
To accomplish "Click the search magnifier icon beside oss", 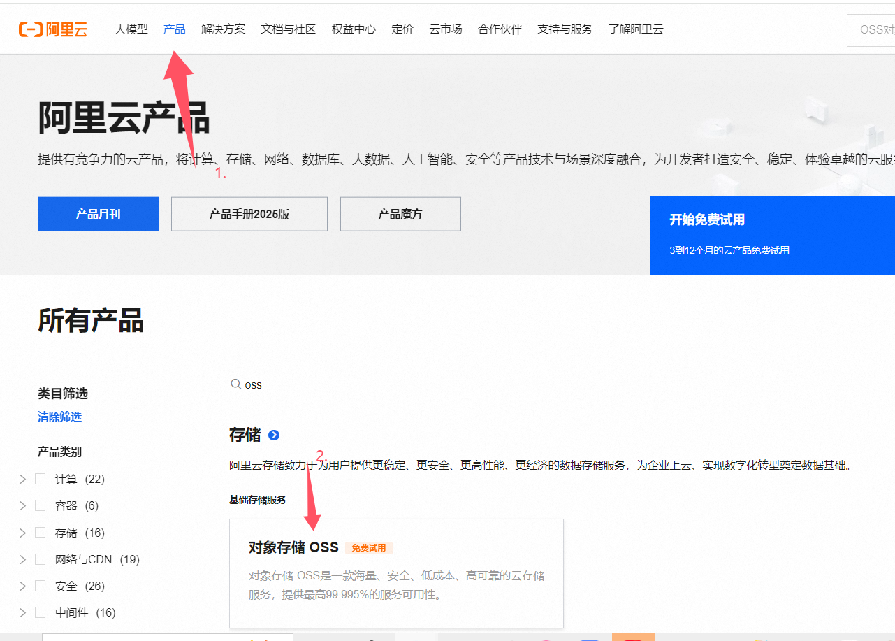I will 236,384.
